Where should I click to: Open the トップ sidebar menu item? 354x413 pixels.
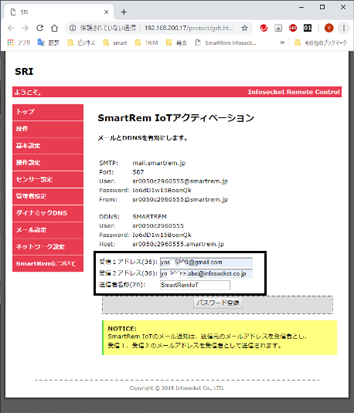[x=48, y=112]
